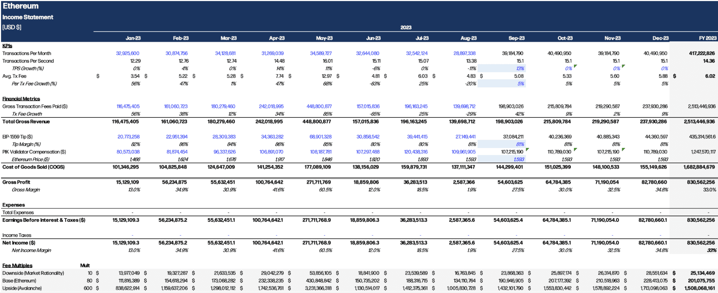
Task: Select the highlighted Sep-23 Ethereum Price cell
Action: (x=502, y=159)
